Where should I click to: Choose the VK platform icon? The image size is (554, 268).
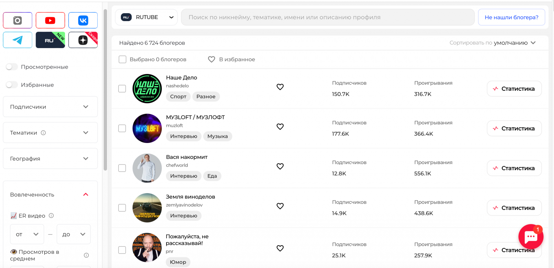pos(83,20)
